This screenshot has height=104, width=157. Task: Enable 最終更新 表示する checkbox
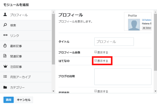96,91
